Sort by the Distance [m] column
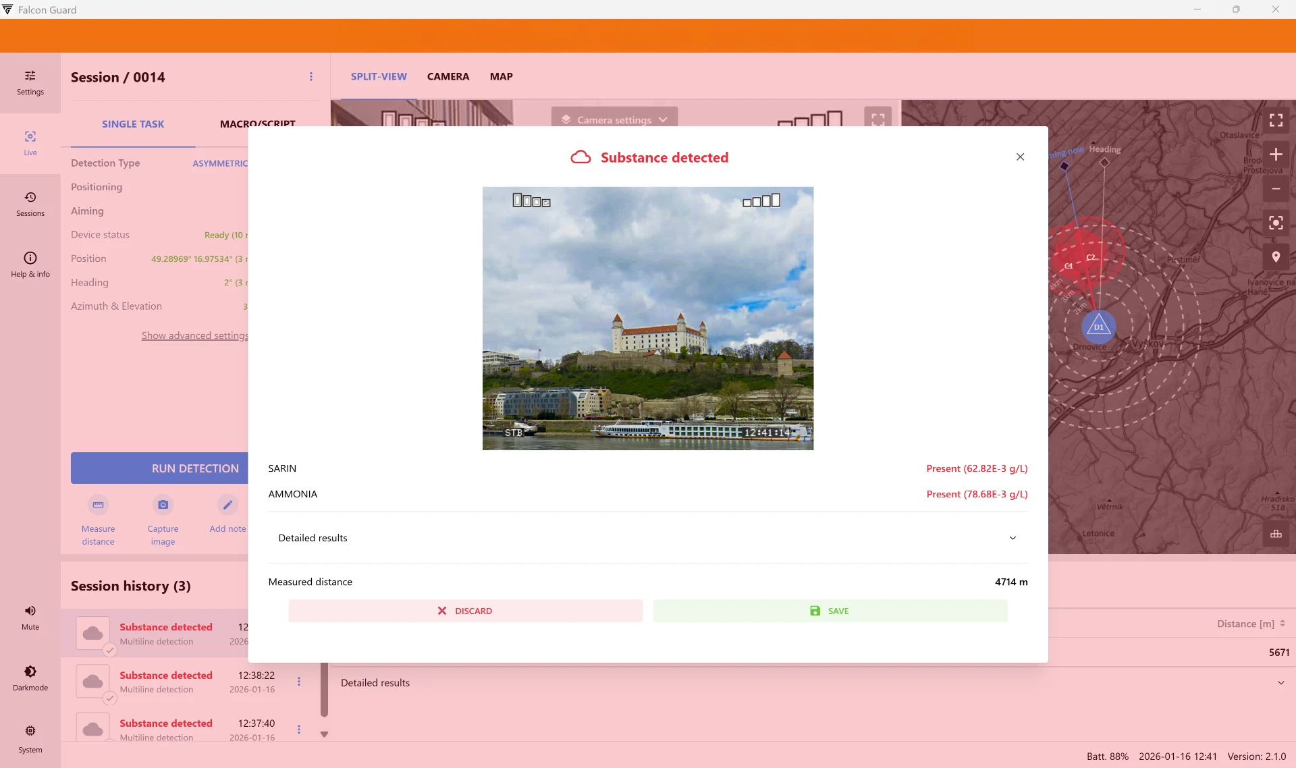Viewport: 1296px width, 768px height. pos(1251,624)
